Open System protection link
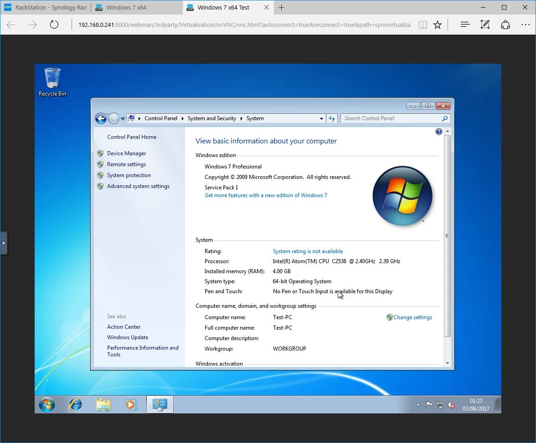Viewport: 536px width, 443px height. point(129,175)
